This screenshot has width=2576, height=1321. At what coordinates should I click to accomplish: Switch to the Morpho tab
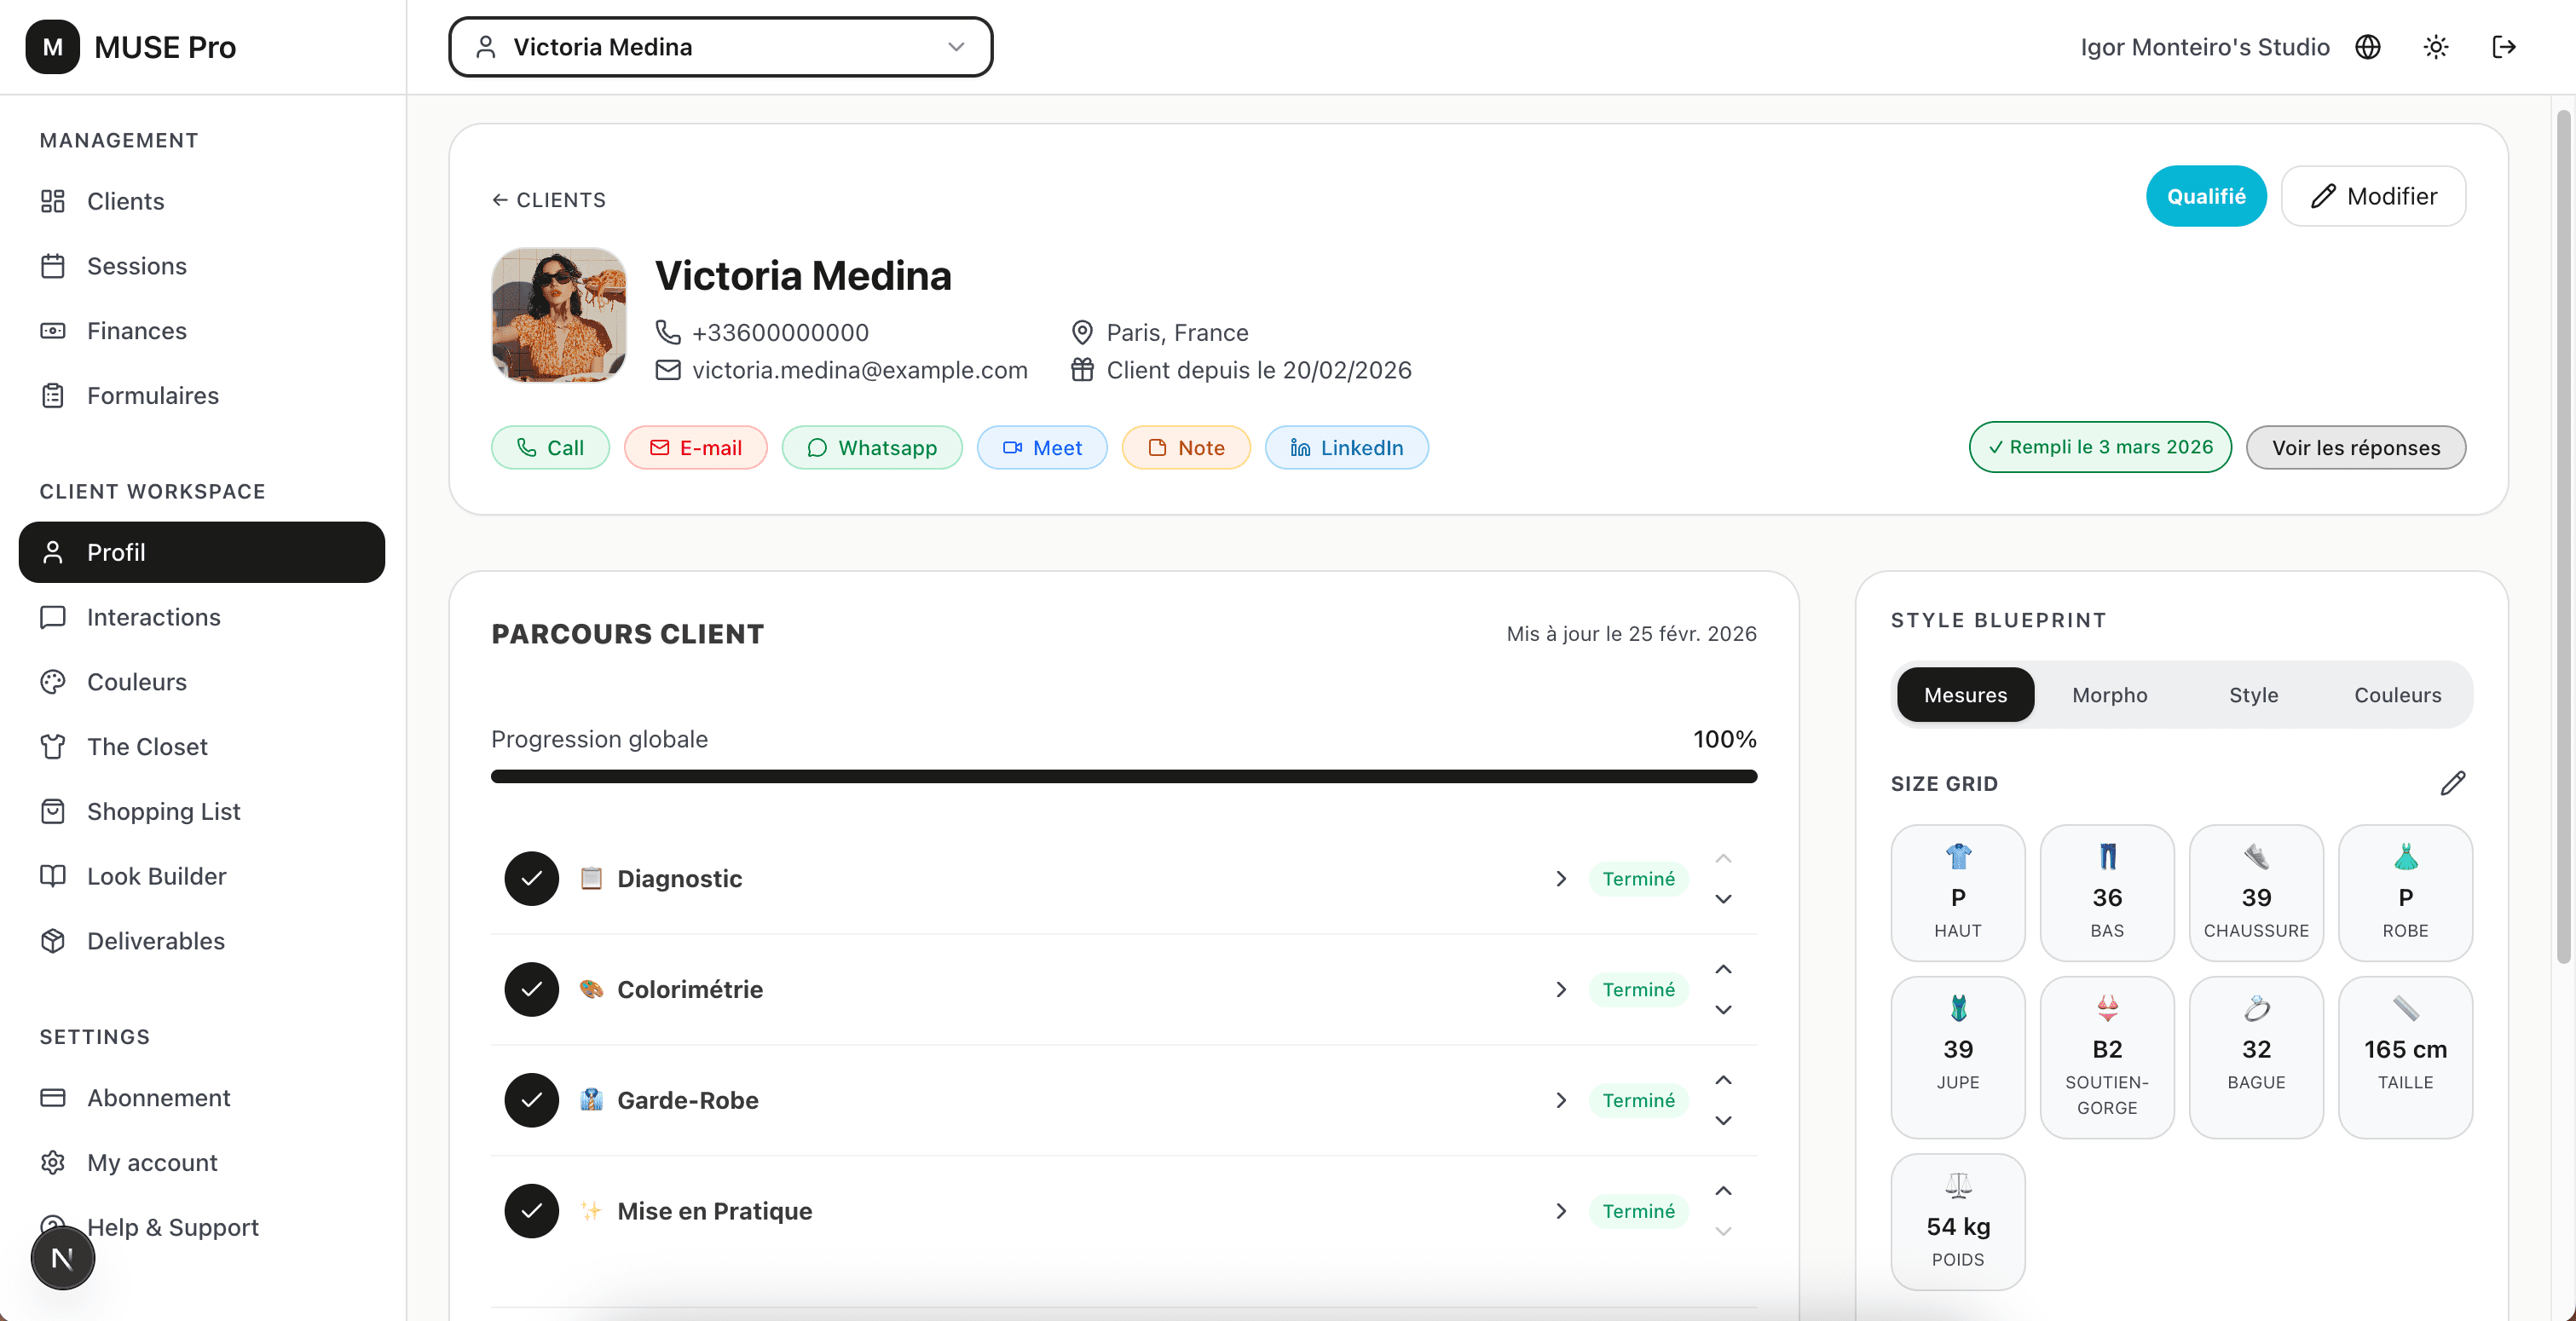[x=2109, y=695]
